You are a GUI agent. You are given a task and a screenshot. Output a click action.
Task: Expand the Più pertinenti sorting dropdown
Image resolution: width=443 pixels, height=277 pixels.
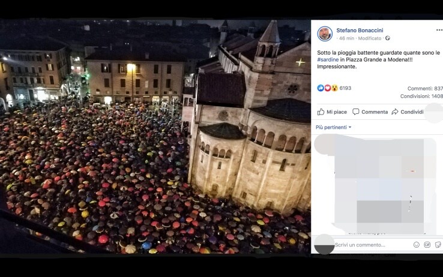(333, 127)
